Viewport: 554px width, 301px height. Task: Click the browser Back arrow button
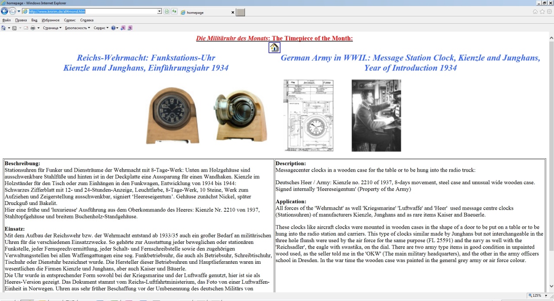pos(5,11)
